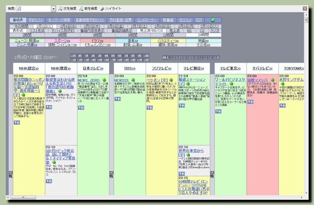This screenshot has height=205, width=314.
Task: Click the 次を検索 find-next icon
Action: pos(60,9)
